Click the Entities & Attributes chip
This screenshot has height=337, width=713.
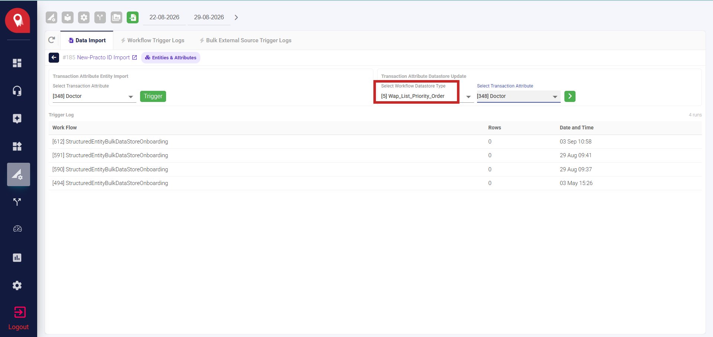tap(171, 57)
